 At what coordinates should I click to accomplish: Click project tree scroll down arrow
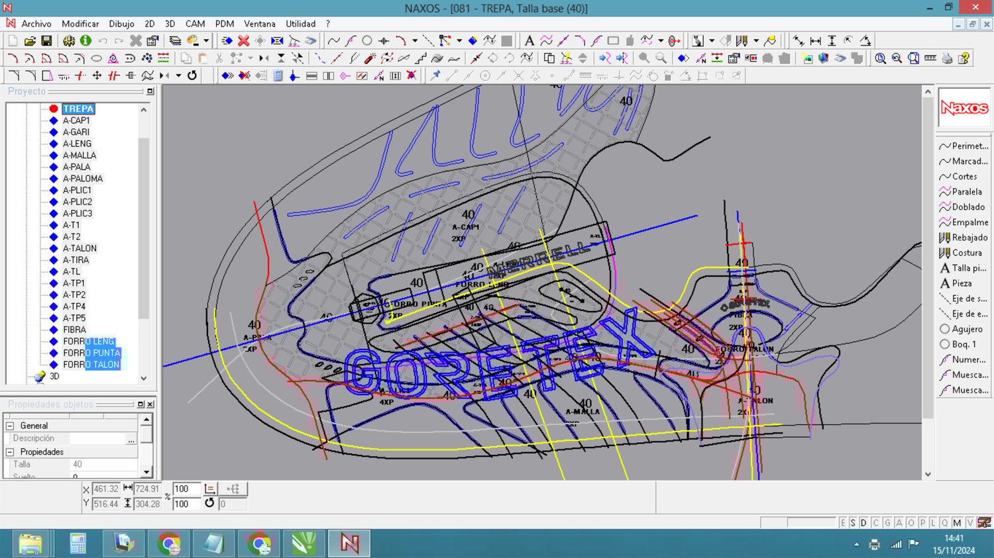pos(144,378)
